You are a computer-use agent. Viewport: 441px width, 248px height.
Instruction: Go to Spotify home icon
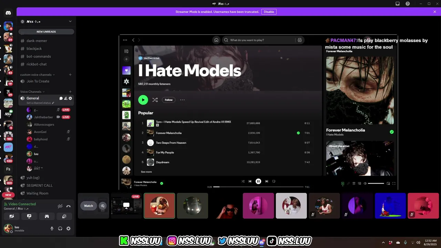[x=216, y=40]
